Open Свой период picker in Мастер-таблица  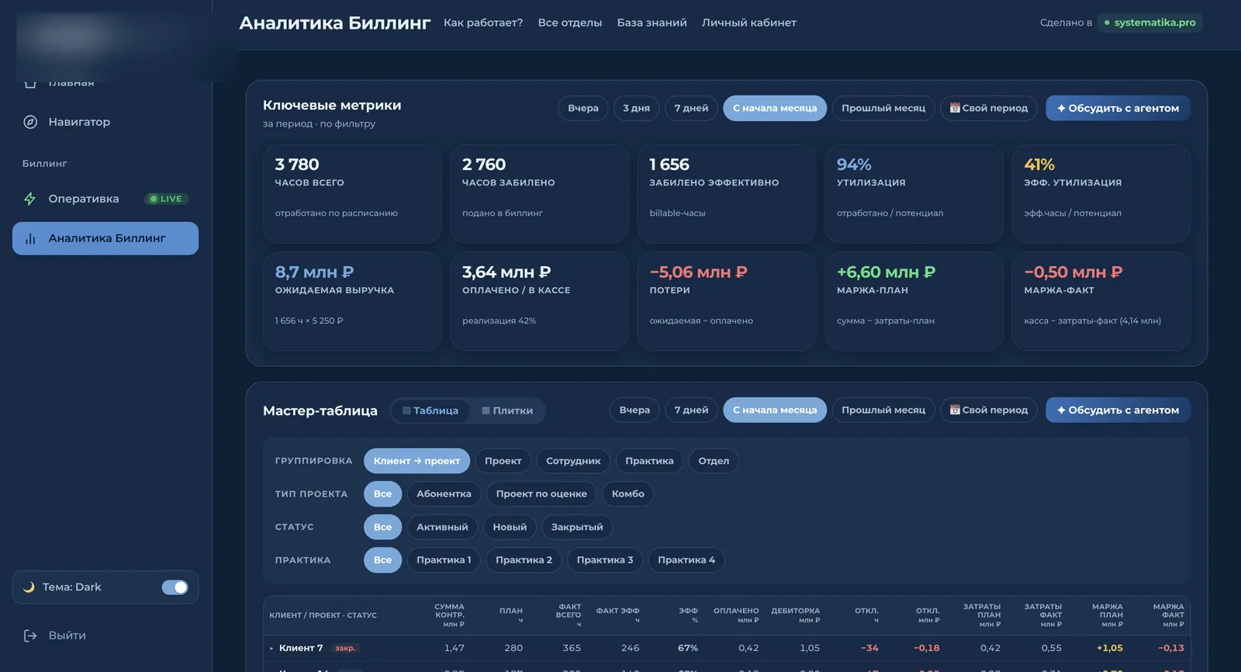tap(989, 410)
